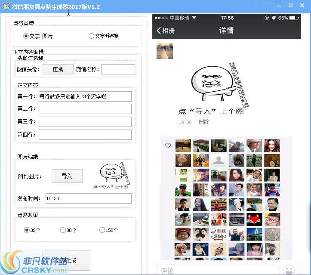Click the baby in red hat avatar
This screenshot has width=311, height=275.
point(183,234)
